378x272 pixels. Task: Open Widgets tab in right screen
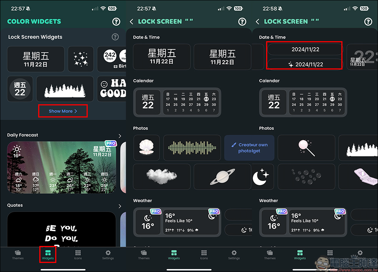point(300,255)
